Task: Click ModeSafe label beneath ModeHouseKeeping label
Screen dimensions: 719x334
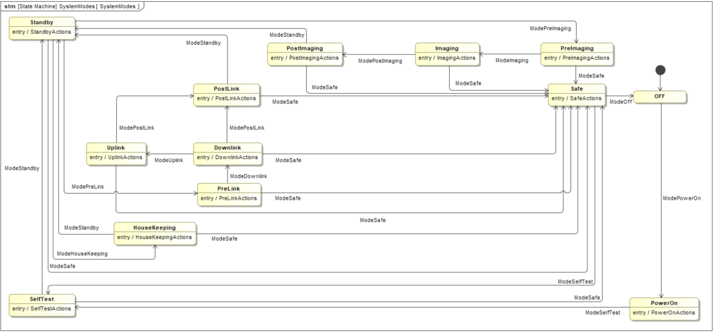Action: point(62,266)
